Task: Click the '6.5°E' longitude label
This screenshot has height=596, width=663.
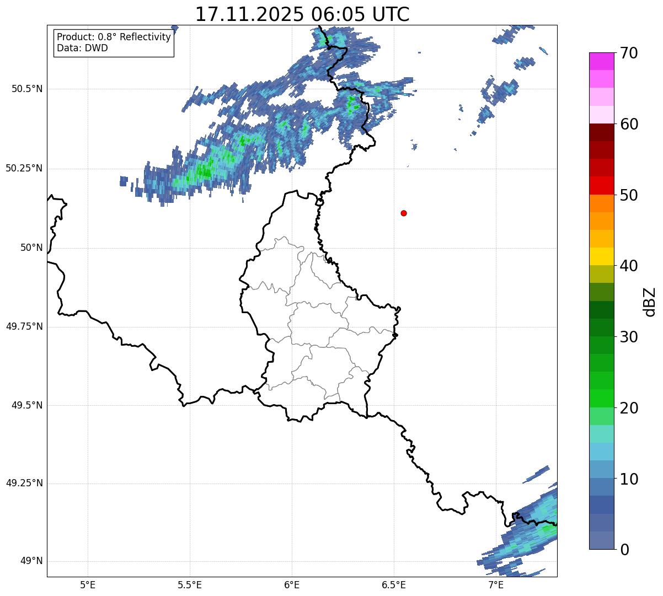Action: pyautogui.click(x=394, y=585)
